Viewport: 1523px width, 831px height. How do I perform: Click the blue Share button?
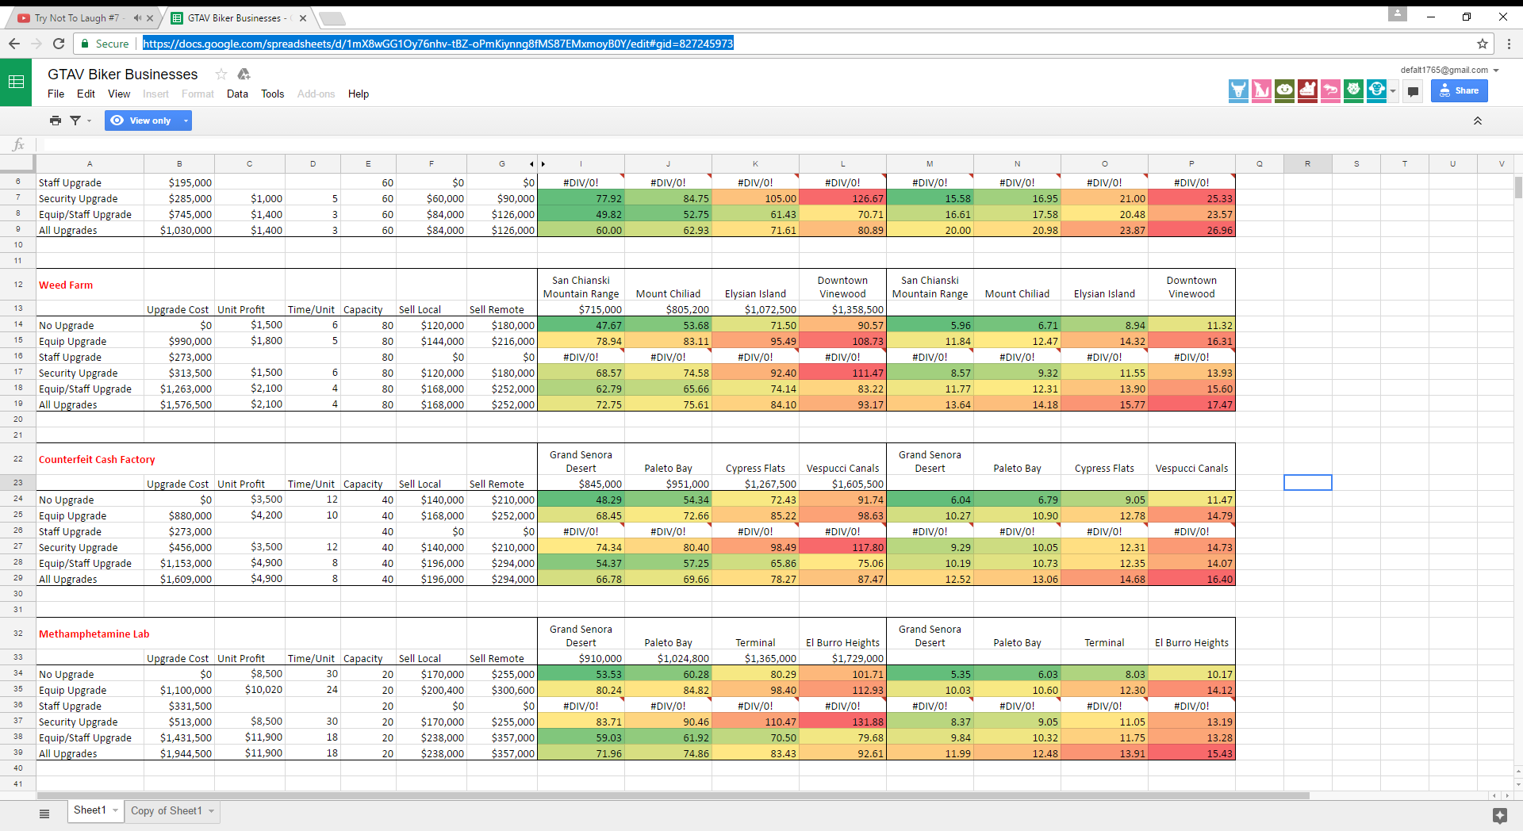click(x=1460, y=90)
